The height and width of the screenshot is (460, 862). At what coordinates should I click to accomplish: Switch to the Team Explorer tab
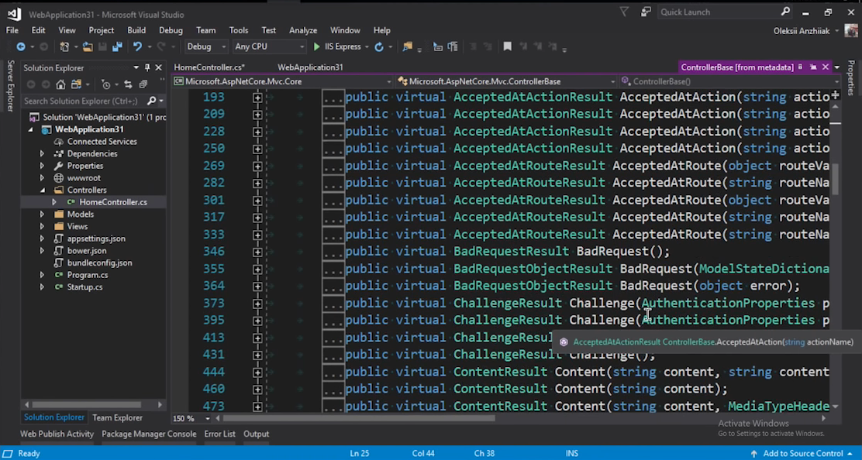[x=117, y=417]
